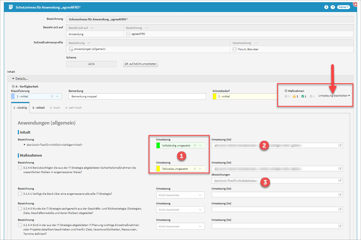Expand 'Umsetzung bearbeiten' dropdown

[334, 96]
